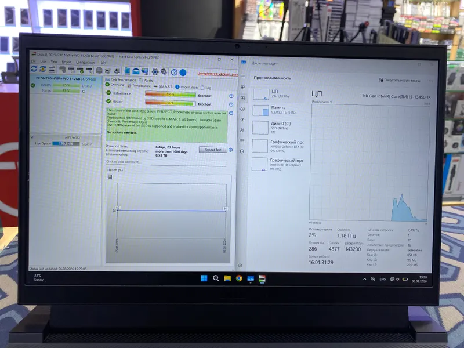The width and height of the screenshot is (464, 348).
Task: Open the Disk menu in Hard Disk Sentinel
Action: 43,61
